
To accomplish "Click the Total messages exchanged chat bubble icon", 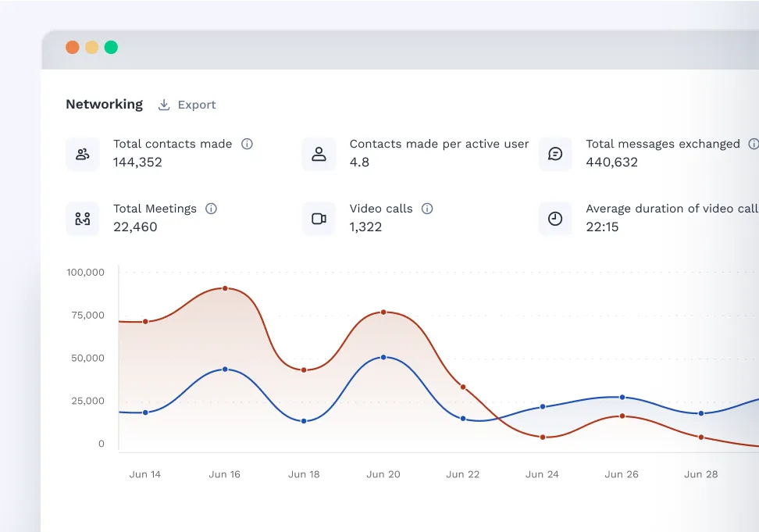I will [555, 154].
